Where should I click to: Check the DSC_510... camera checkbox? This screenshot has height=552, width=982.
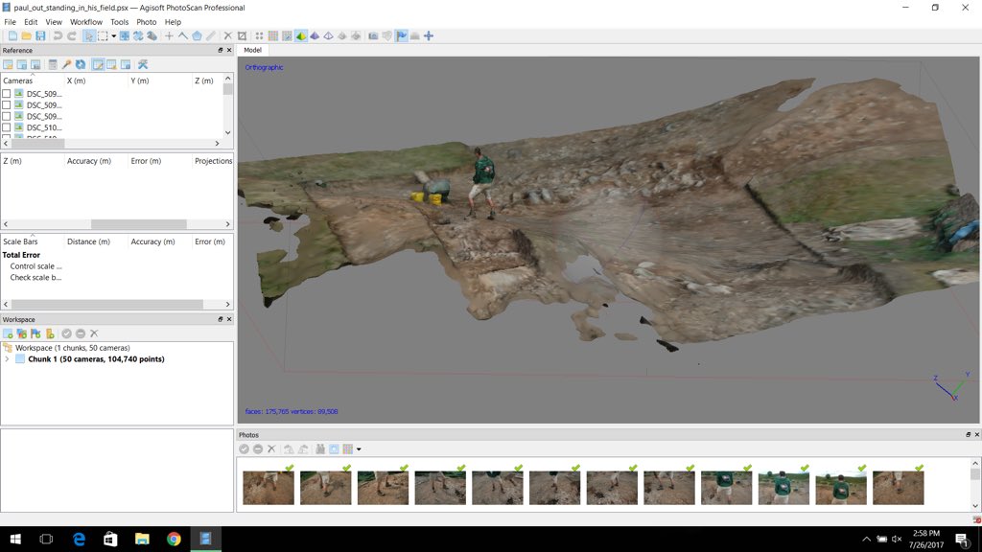pos(7,127)
